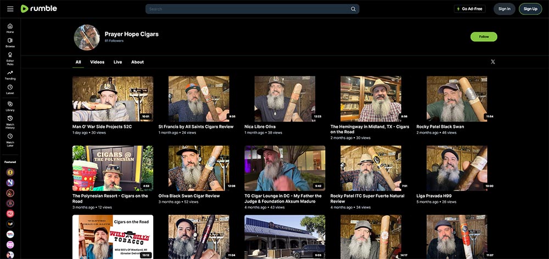Switch to the Videos tab
The width and height of the screenshot is (549, 259).
(97, 62)
